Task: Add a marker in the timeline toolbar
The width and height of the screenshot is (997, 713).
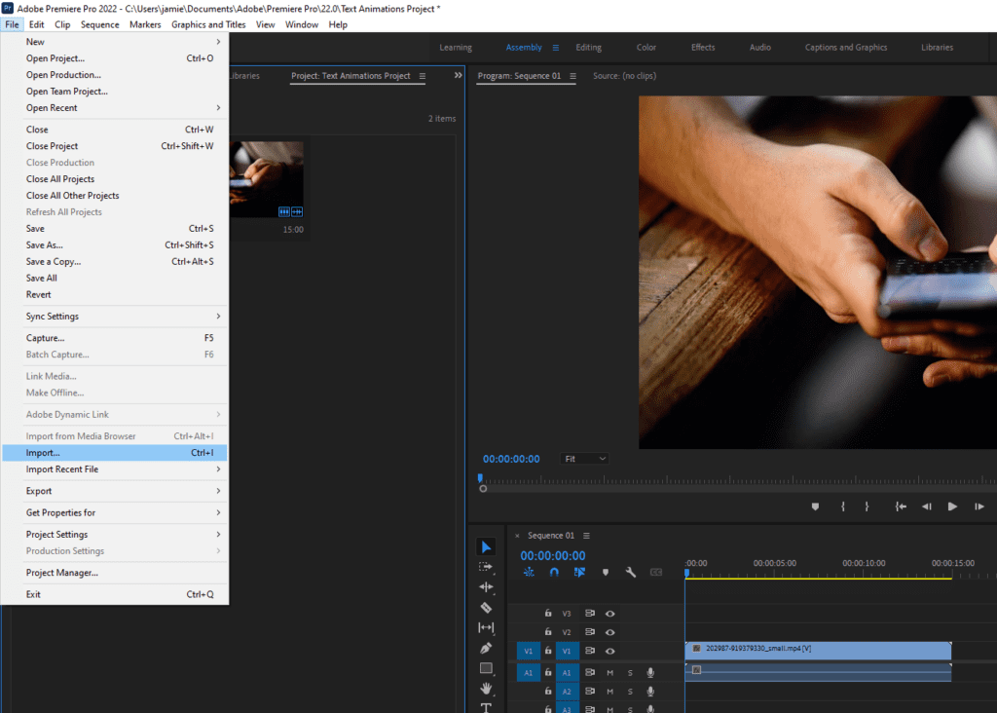Action: tap(606, 573)
